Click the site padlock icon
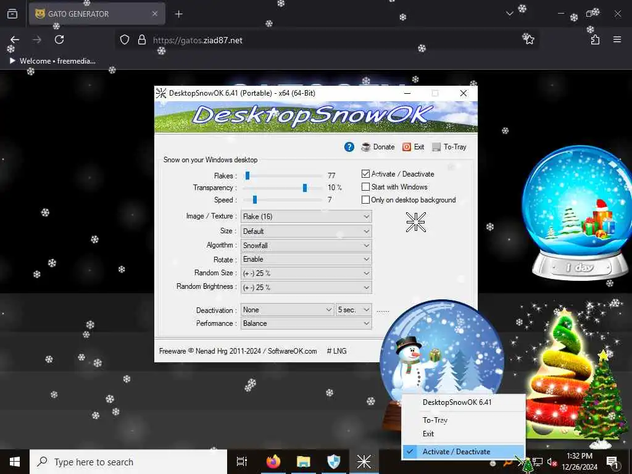 click(x=141, y=39)
